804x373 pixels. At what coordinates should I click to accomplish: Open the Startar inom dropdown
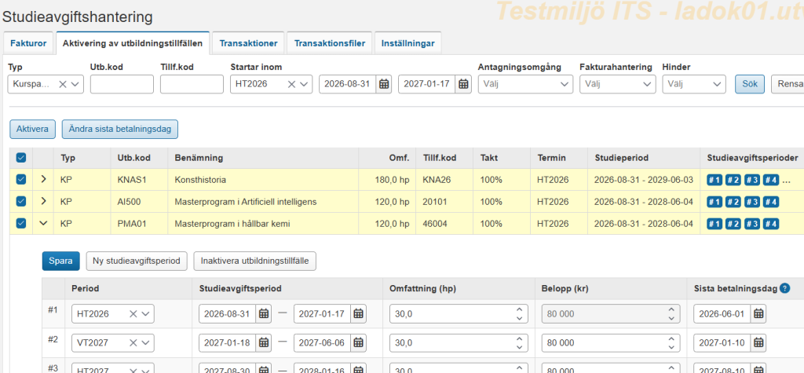[x=305, y=84]
